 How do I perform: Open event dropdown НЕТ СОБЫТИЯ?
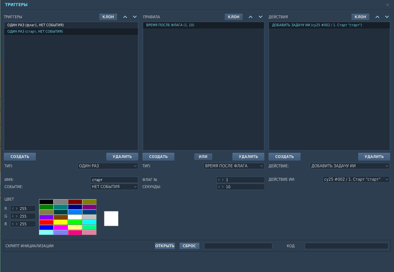pos(114,187)
